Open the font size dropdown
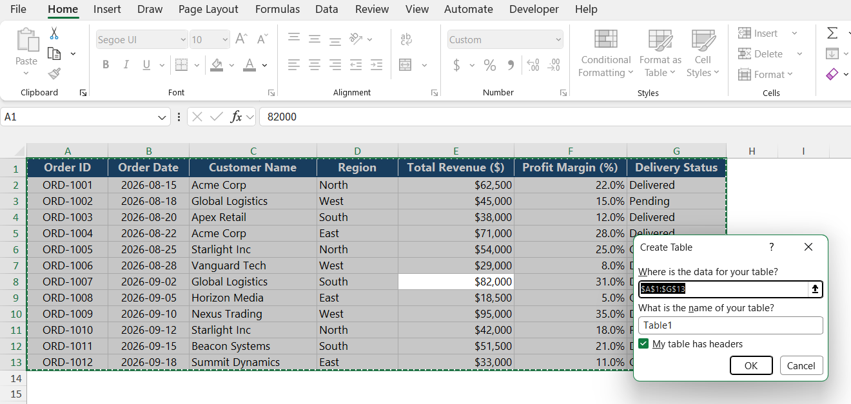 (x=225, y=40)
